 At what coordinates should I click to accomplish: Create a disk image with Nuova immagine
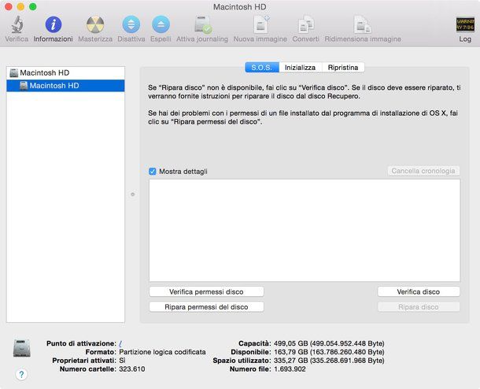[260, 24]
